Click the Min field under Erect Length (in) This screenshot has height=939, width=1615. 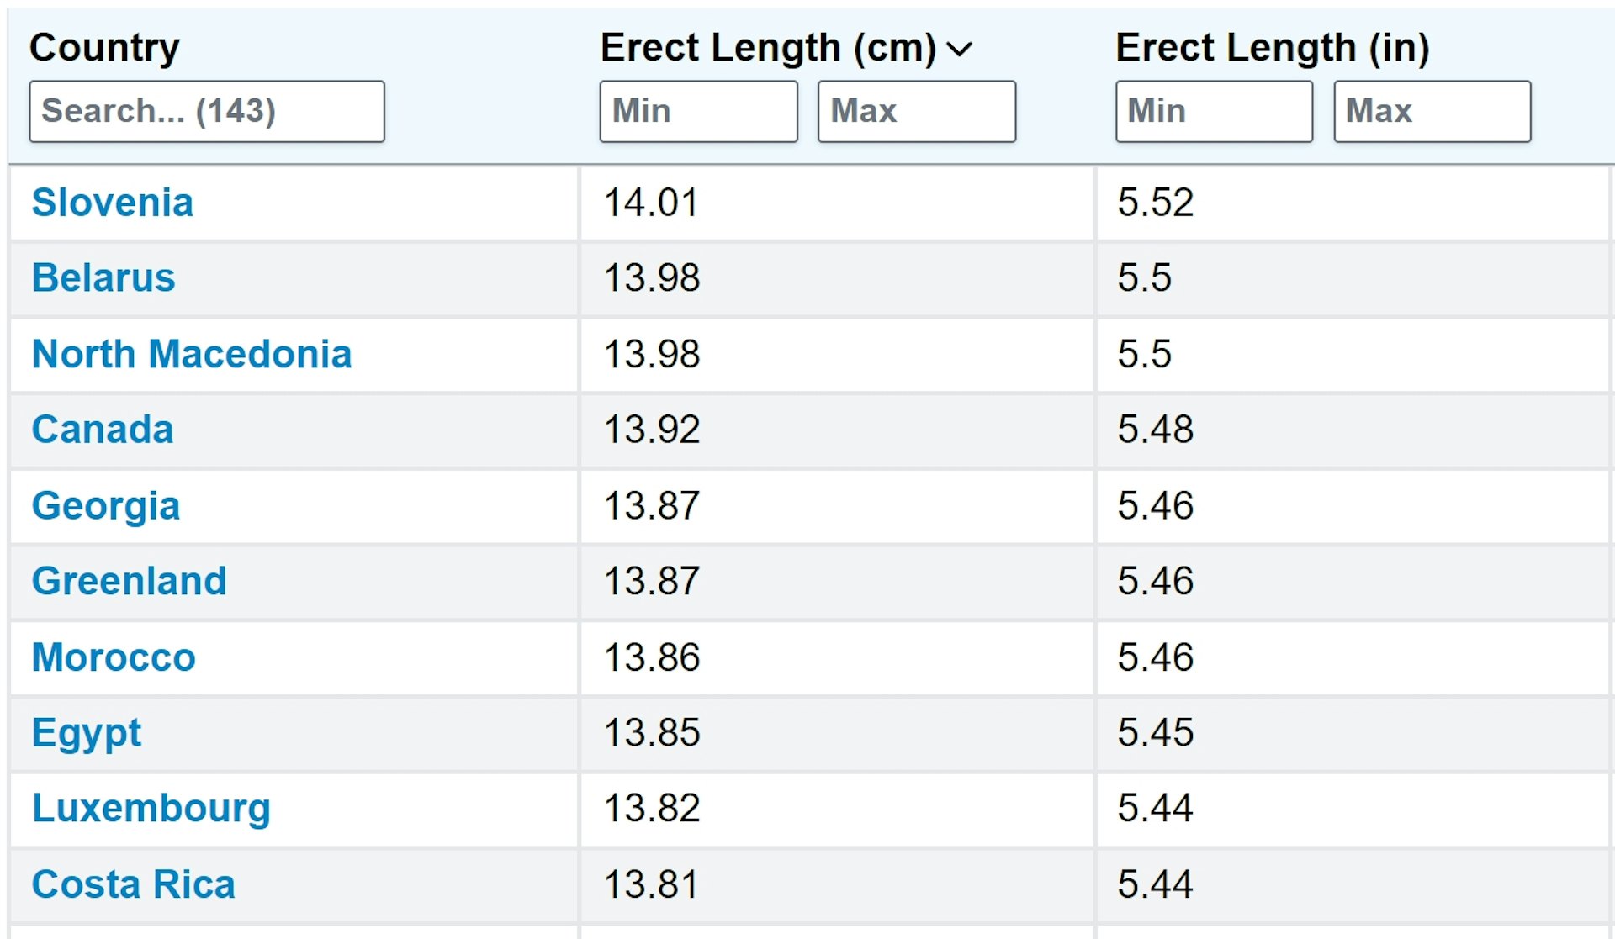pos(1214,111)
